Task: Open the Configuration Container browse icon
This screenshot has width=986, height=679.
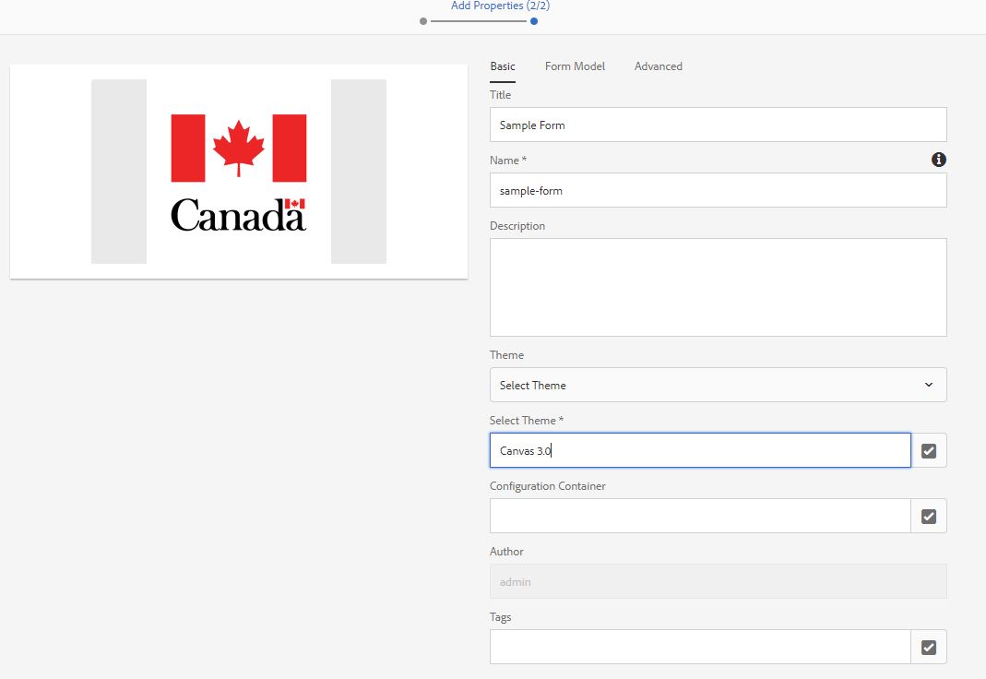Action: [929, 516]
